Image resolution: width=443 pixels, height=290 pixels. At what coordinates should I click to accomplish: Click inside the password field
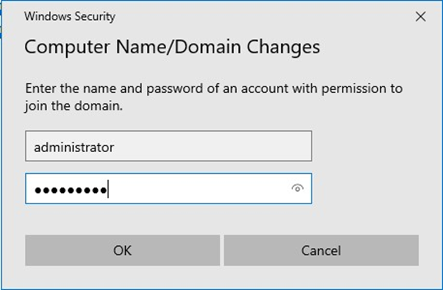[186, 189]
